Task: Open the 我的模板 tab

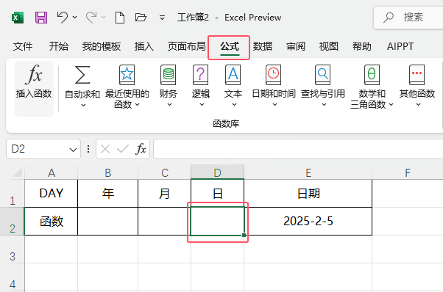Action: tap(102, 46)
